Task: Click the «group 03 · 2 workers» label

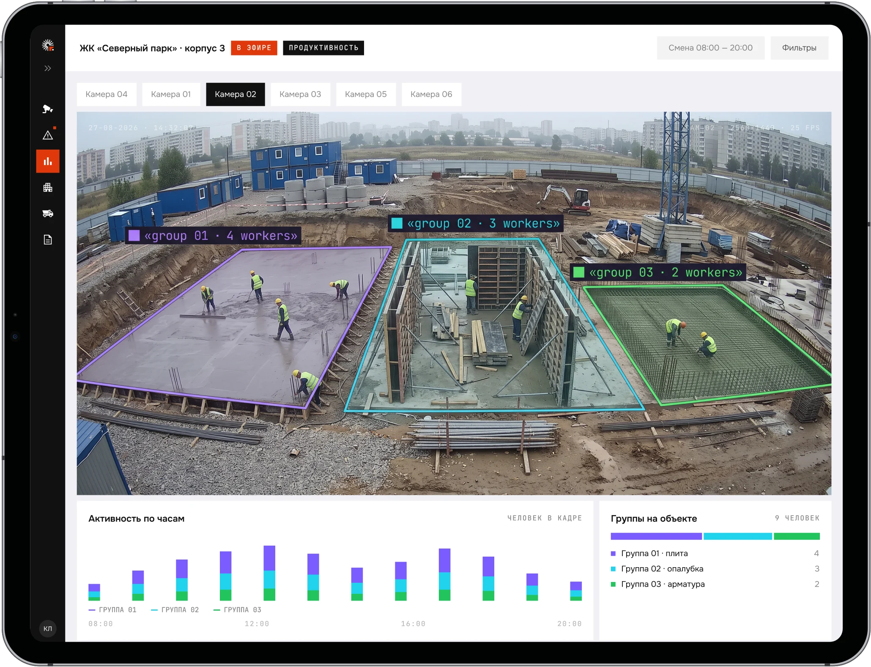Action: [658, 272]
